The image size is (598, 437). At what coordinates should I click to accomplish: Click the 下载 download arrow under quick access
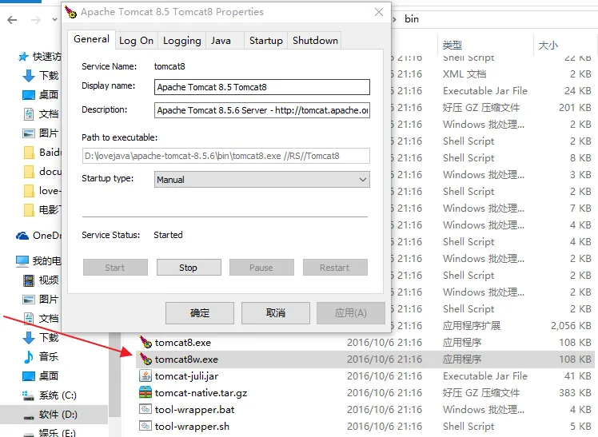(x=29, y=75)
